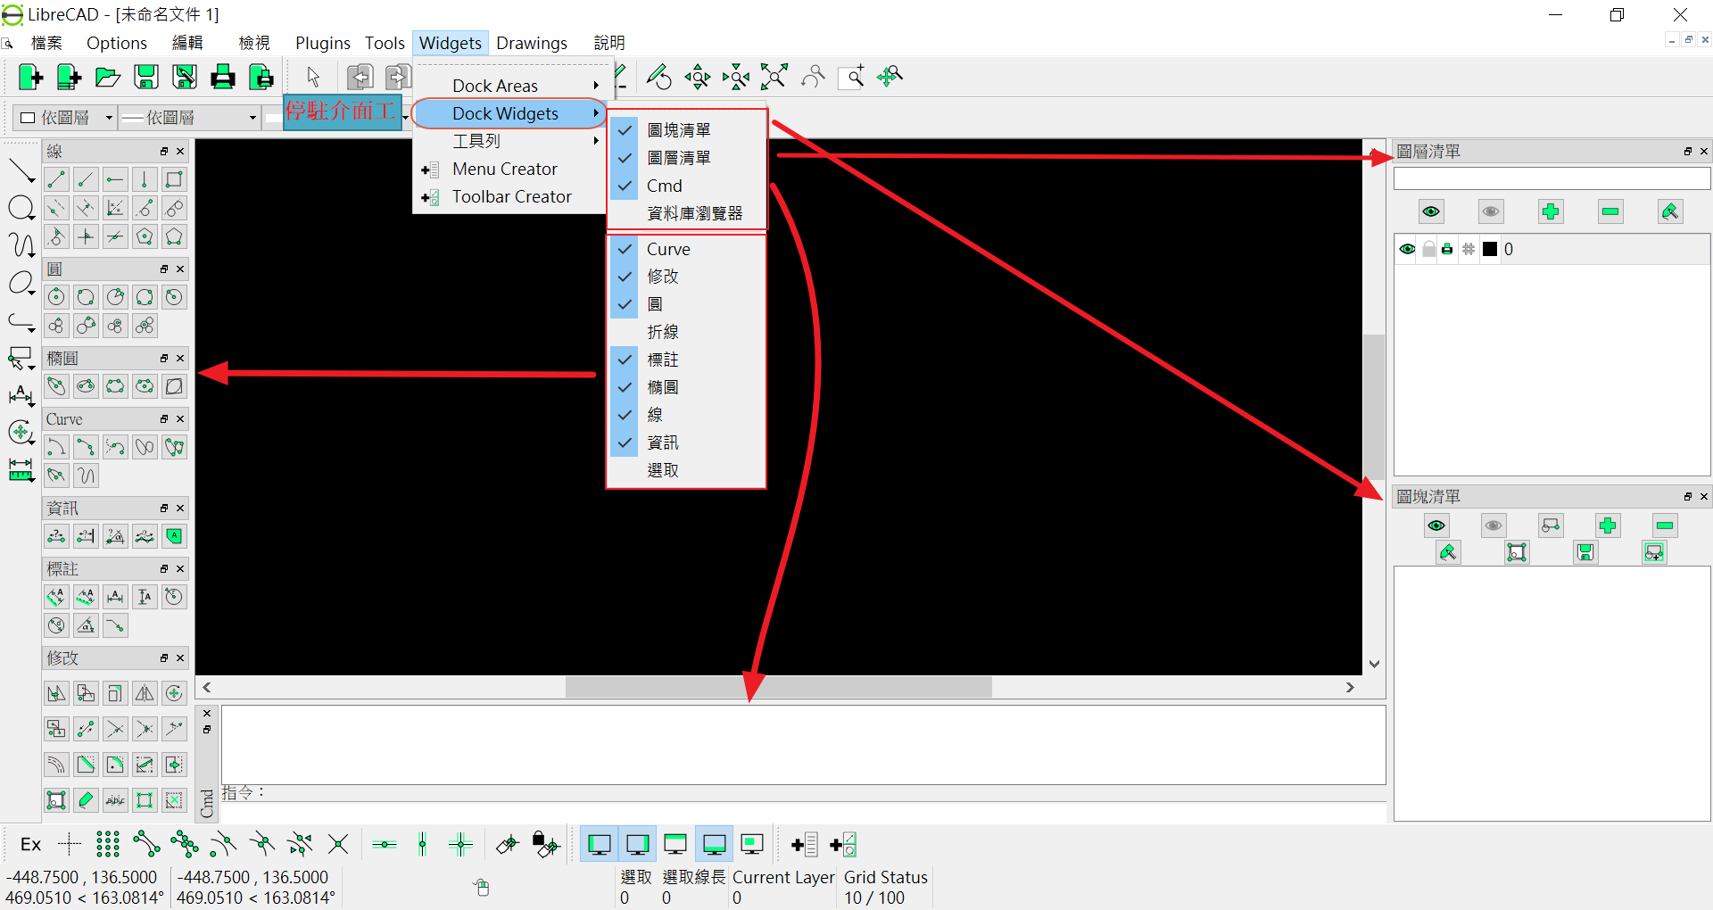This screenshot has width=1713, height=910.
Task: Click horizontal scrollbar right arrow
Action: click(x=1351, y=687)
